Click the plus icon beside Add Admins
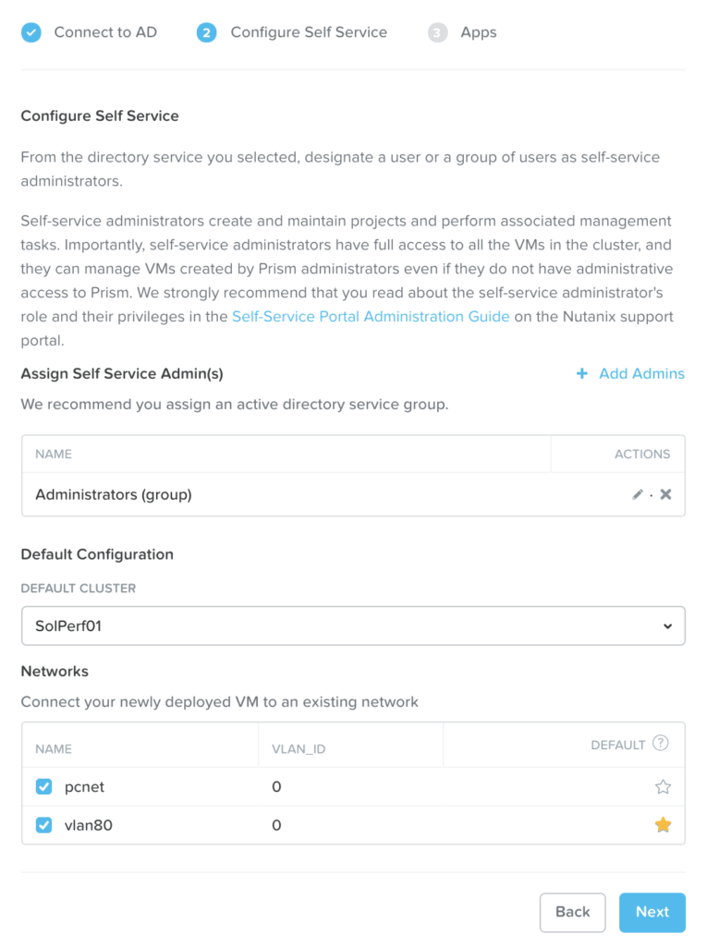Viewport: 719px width, 946px height. pyautogui.click(x=581, y=373)
